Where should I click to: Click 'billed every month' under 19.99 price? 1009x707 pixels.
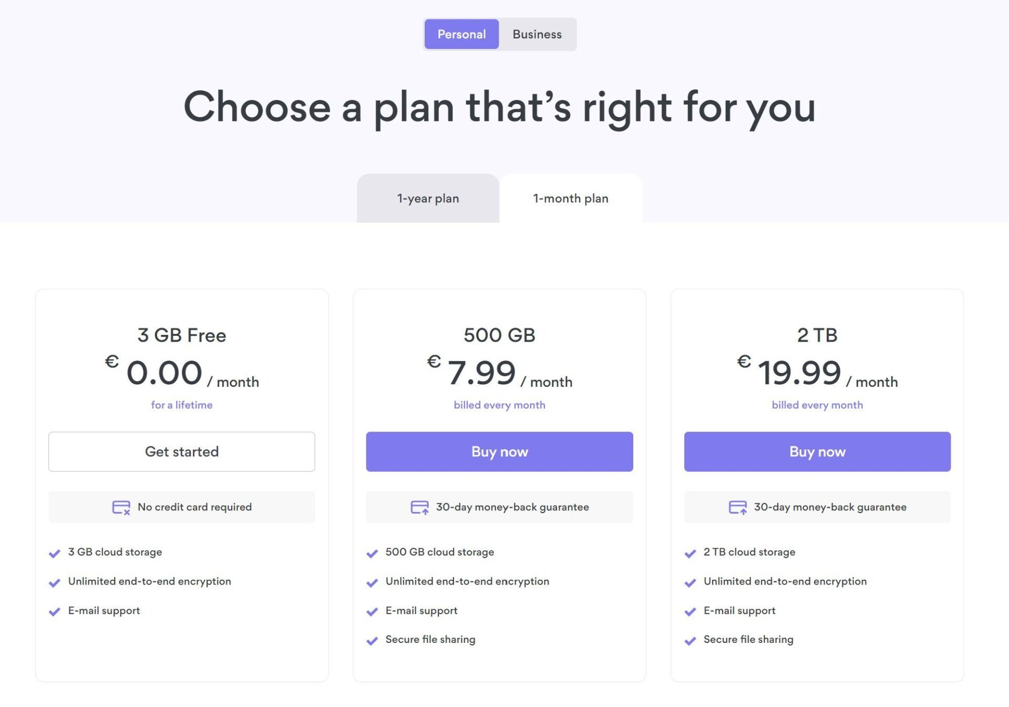(817, 405)
